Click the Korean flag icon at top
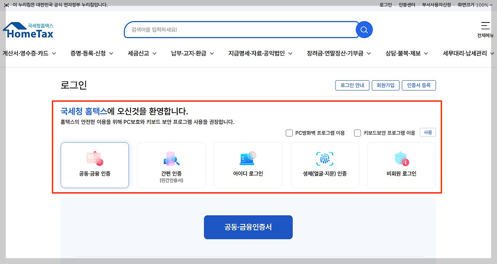This screenshot has width=497, height=264. click(x=7, y=5)
